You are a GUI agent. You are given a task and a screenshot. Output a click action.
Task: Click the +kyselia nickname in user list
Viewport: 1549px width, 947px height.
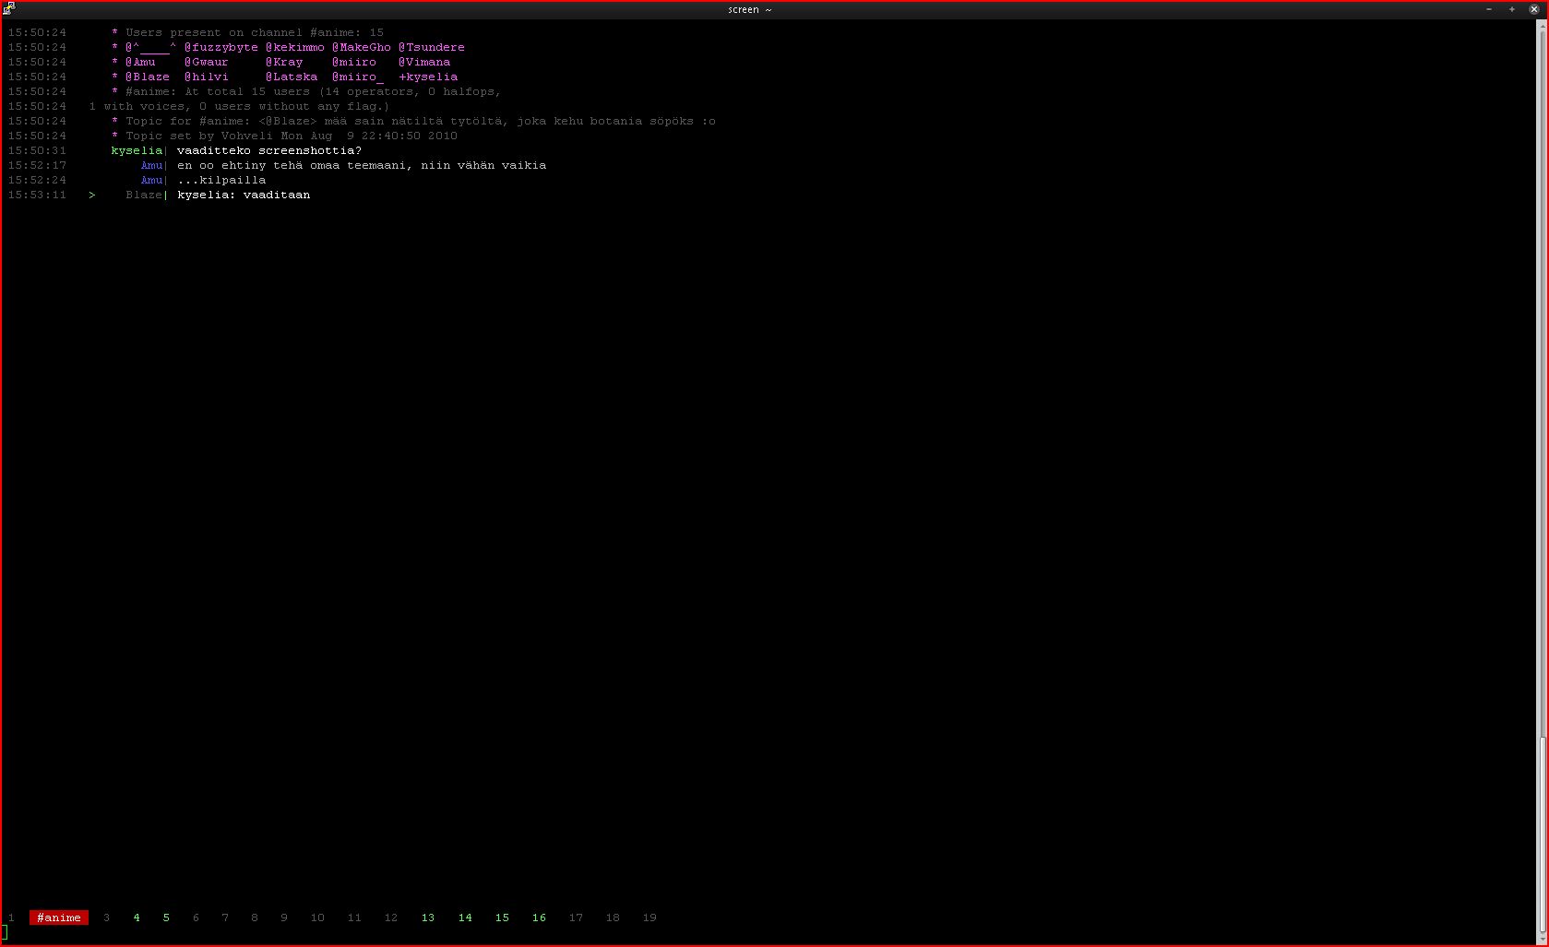pos(428,77)
